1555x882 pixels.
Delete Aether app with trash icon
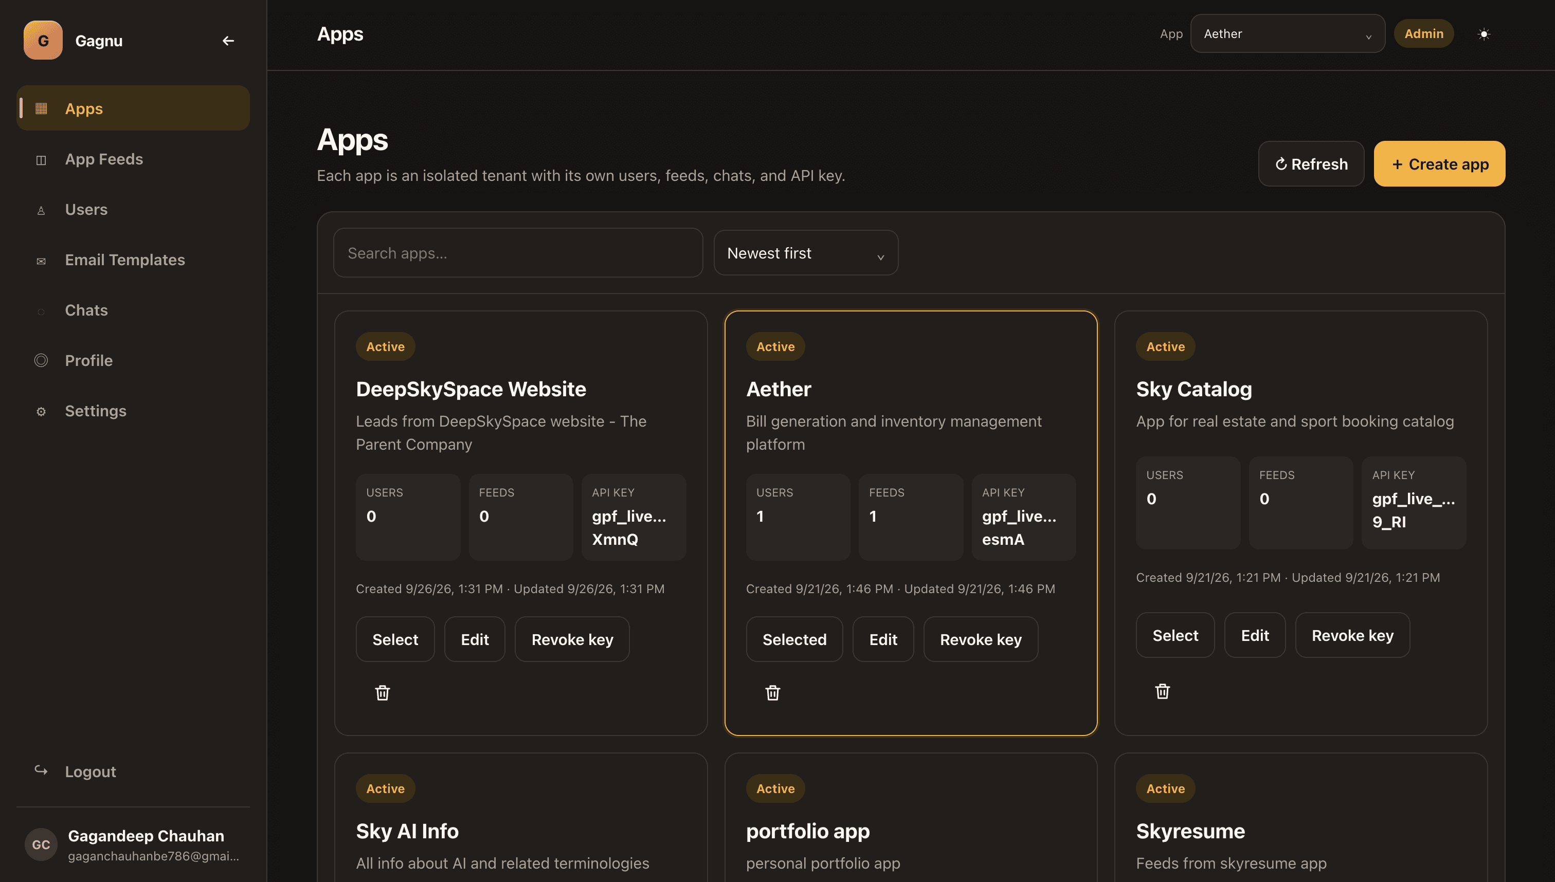[773, 692]
